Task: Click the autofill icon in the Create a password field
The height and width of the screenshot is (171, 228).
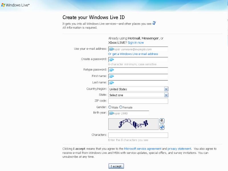Action: (x=111, y=60)
